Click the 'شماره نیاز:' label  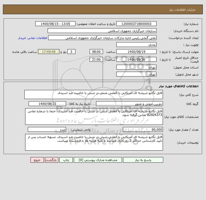pos(191,24)
